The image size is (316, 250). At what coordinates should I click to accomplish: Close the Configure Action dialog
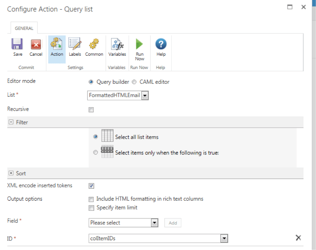coord(303,7)
